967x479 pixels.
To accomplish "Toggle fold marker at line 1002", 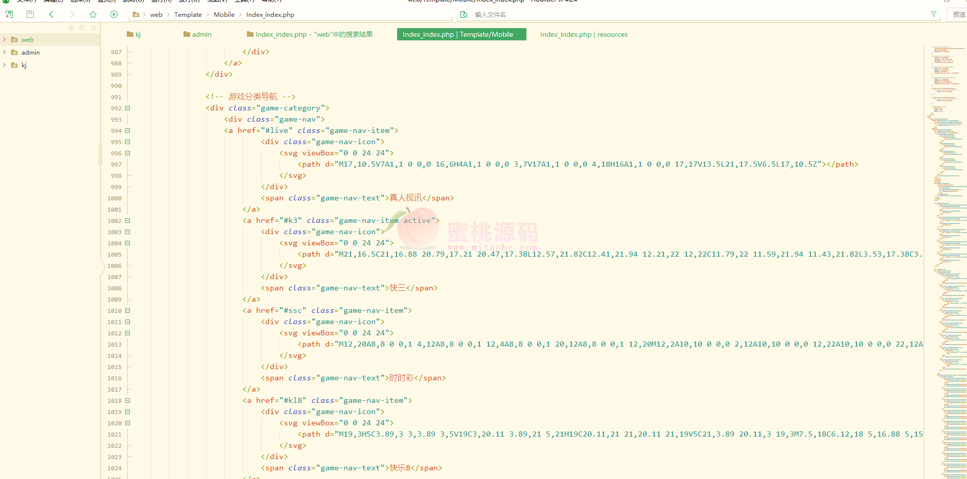I will tap(128, 221).
